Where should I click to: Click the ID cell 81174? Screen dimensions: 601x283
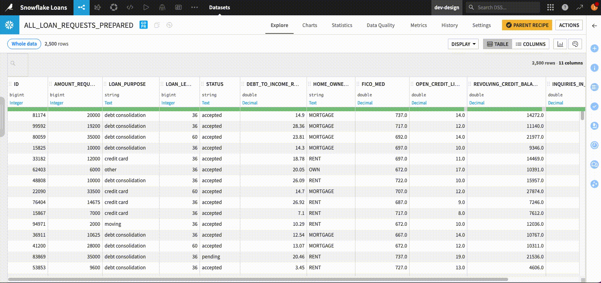pos(28,115)
